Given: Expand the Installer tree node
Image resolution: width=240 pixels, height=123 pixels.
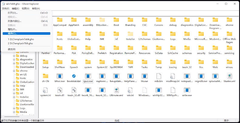Looking at the screenshot, I should (x=14, y=97).
